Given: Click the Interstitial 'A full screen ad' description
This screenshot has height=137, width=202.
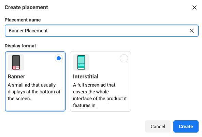Looking at the screenshot, I should [x=100, y=95].
